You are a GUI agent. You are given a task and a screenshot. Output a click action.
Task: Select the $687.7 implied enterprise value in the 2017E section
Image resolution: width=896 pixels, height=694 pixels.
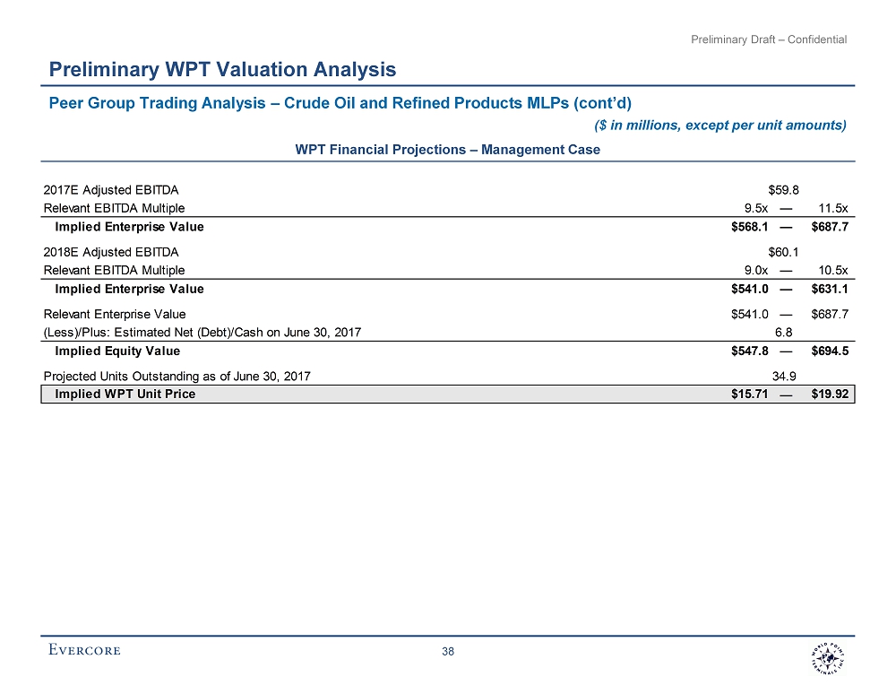tap(829, 227)
